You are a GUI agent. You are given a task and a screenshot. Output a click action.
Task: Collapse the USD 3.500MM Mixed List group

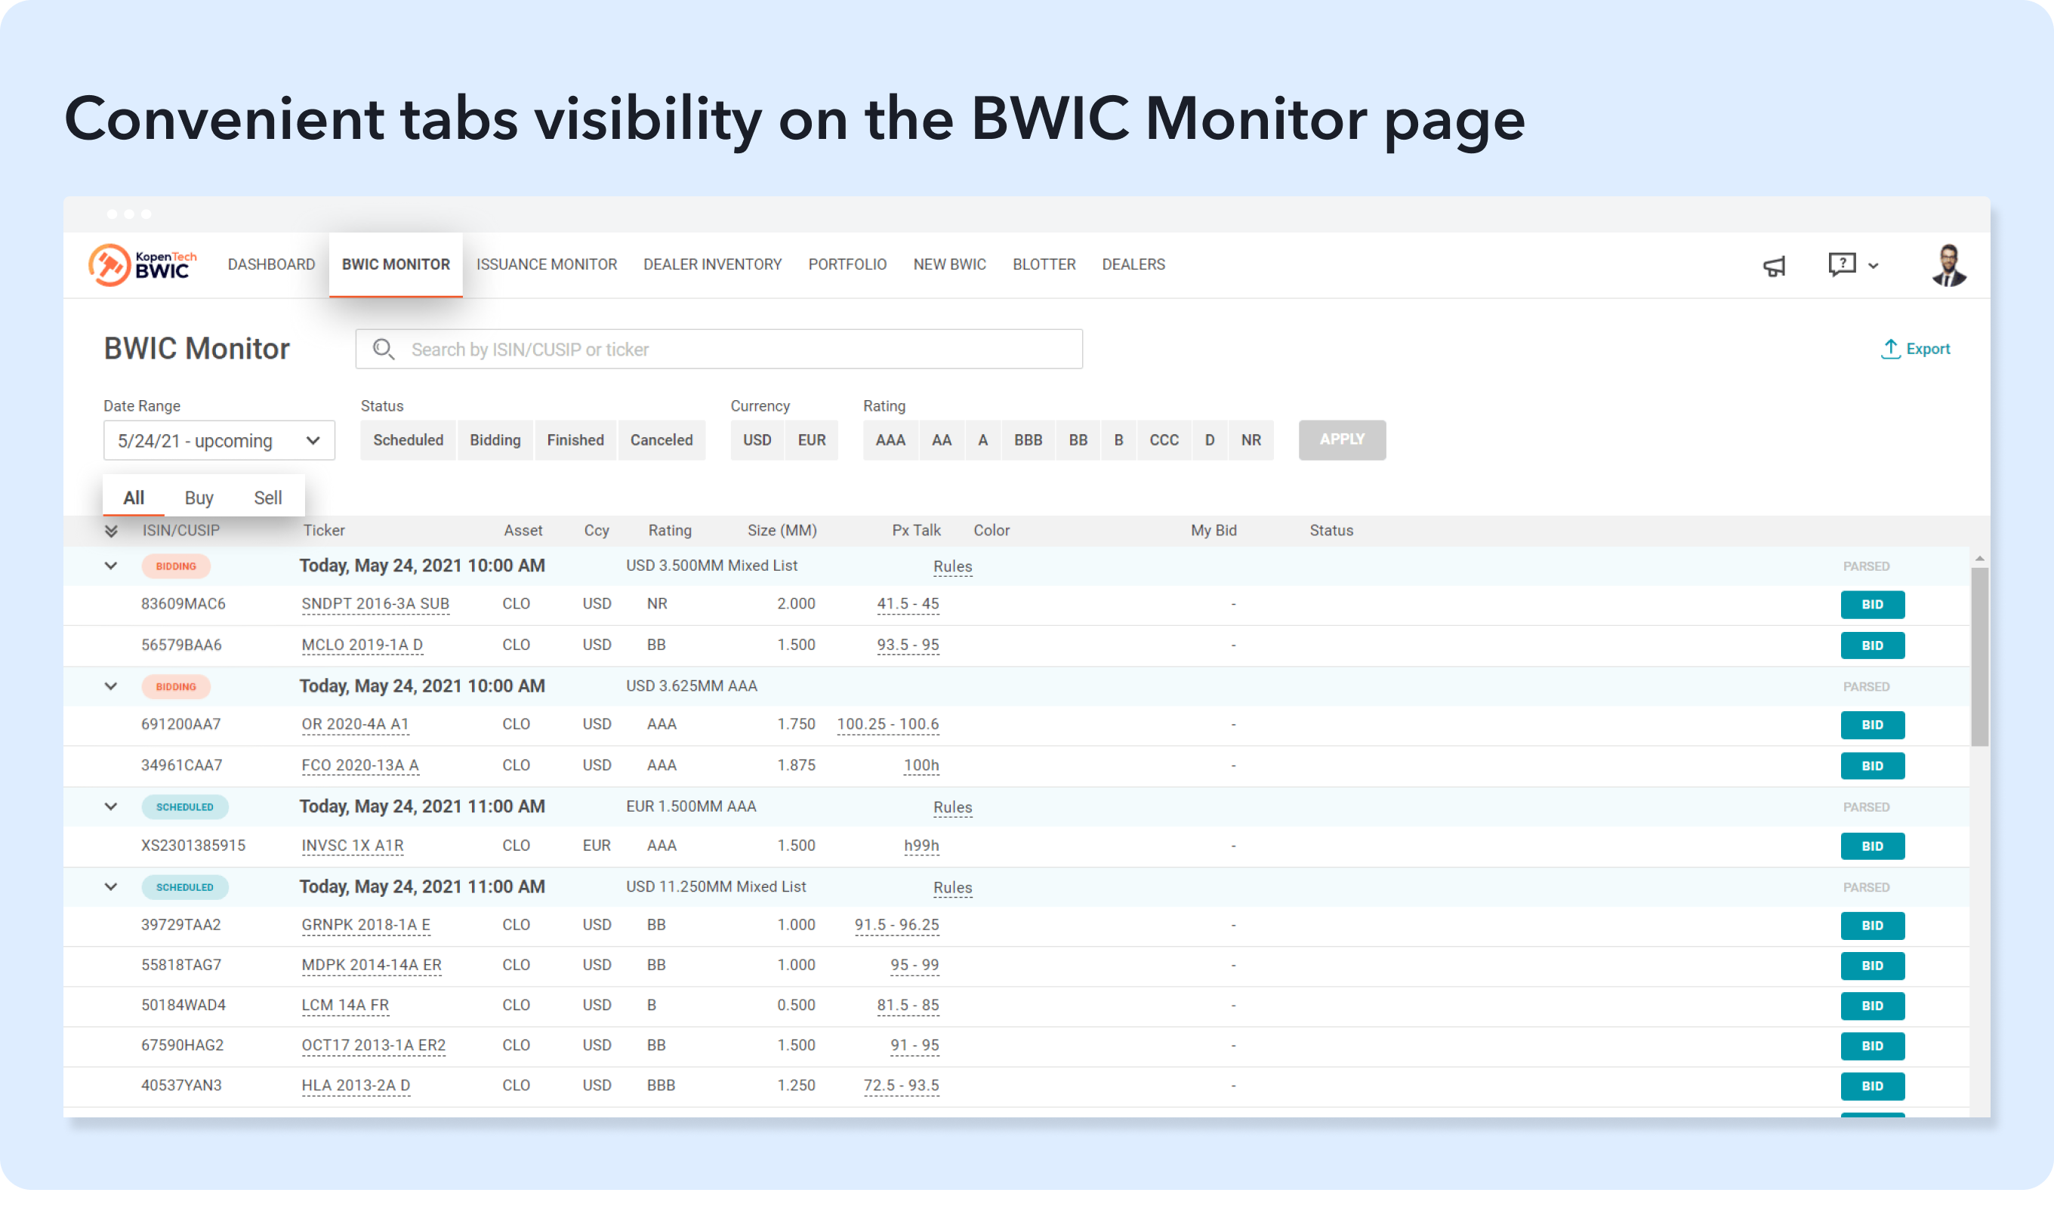click(x=111, y=565)
